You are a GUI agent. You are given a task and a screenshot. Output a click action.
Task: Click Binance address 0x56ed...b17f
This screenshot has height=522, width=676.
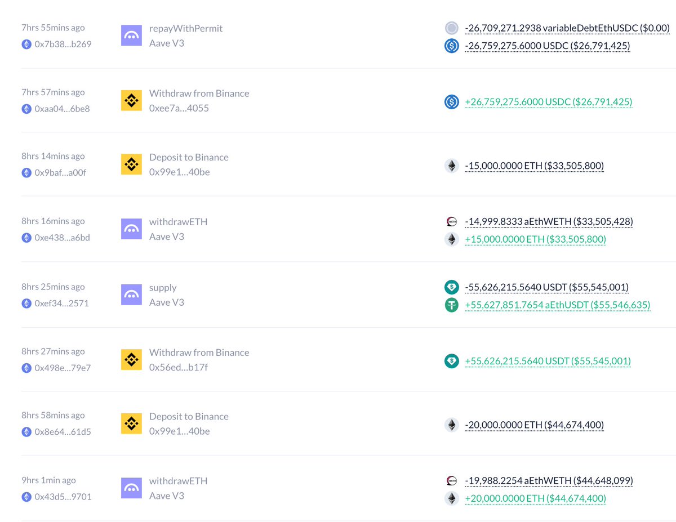(179, 367)
